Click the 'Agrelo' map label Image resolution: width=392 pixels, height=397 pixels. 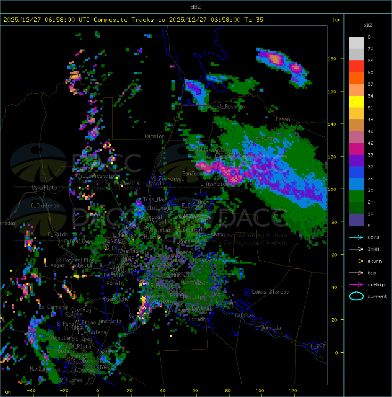click(115, 283)
